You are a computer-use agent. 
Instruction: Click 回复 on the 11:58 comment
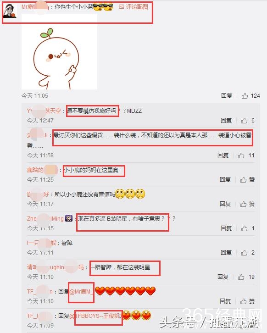[x=223, y=155]
